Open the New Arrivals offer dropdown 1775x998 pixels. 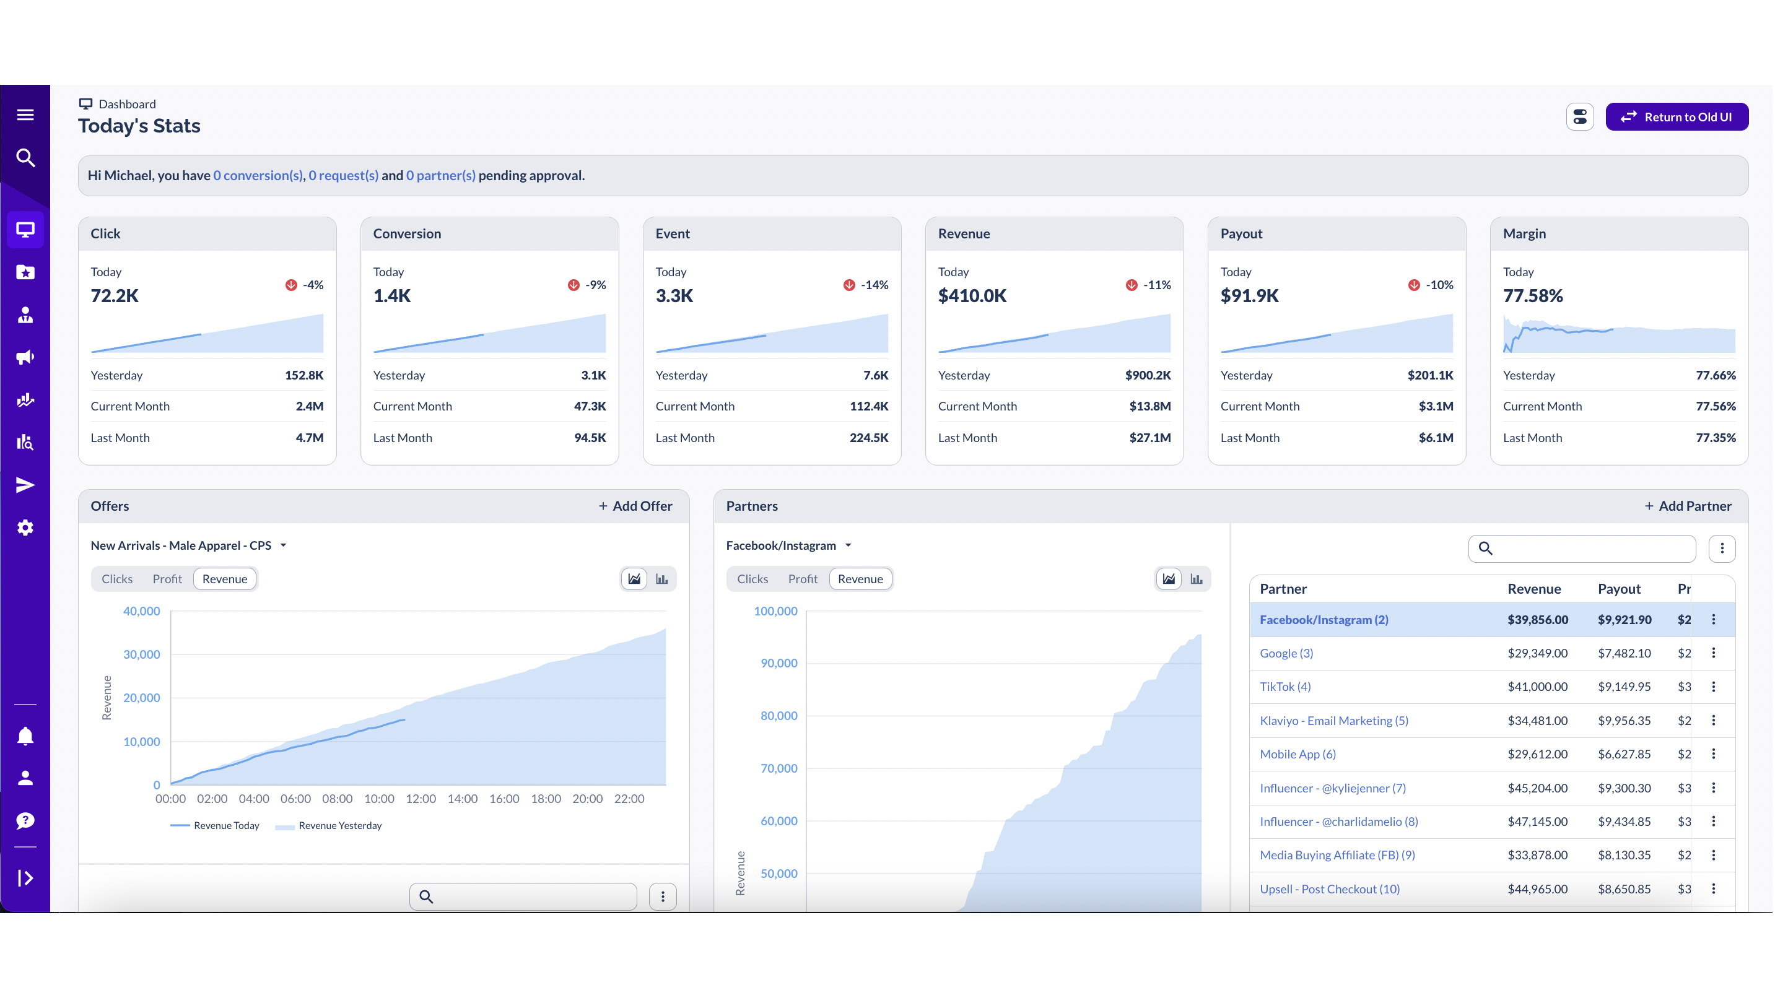click(x=282, y=545)
